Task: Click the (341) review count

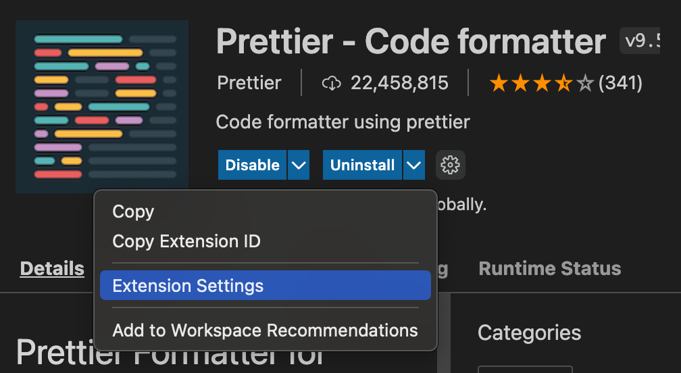Action: click(620, 82)
